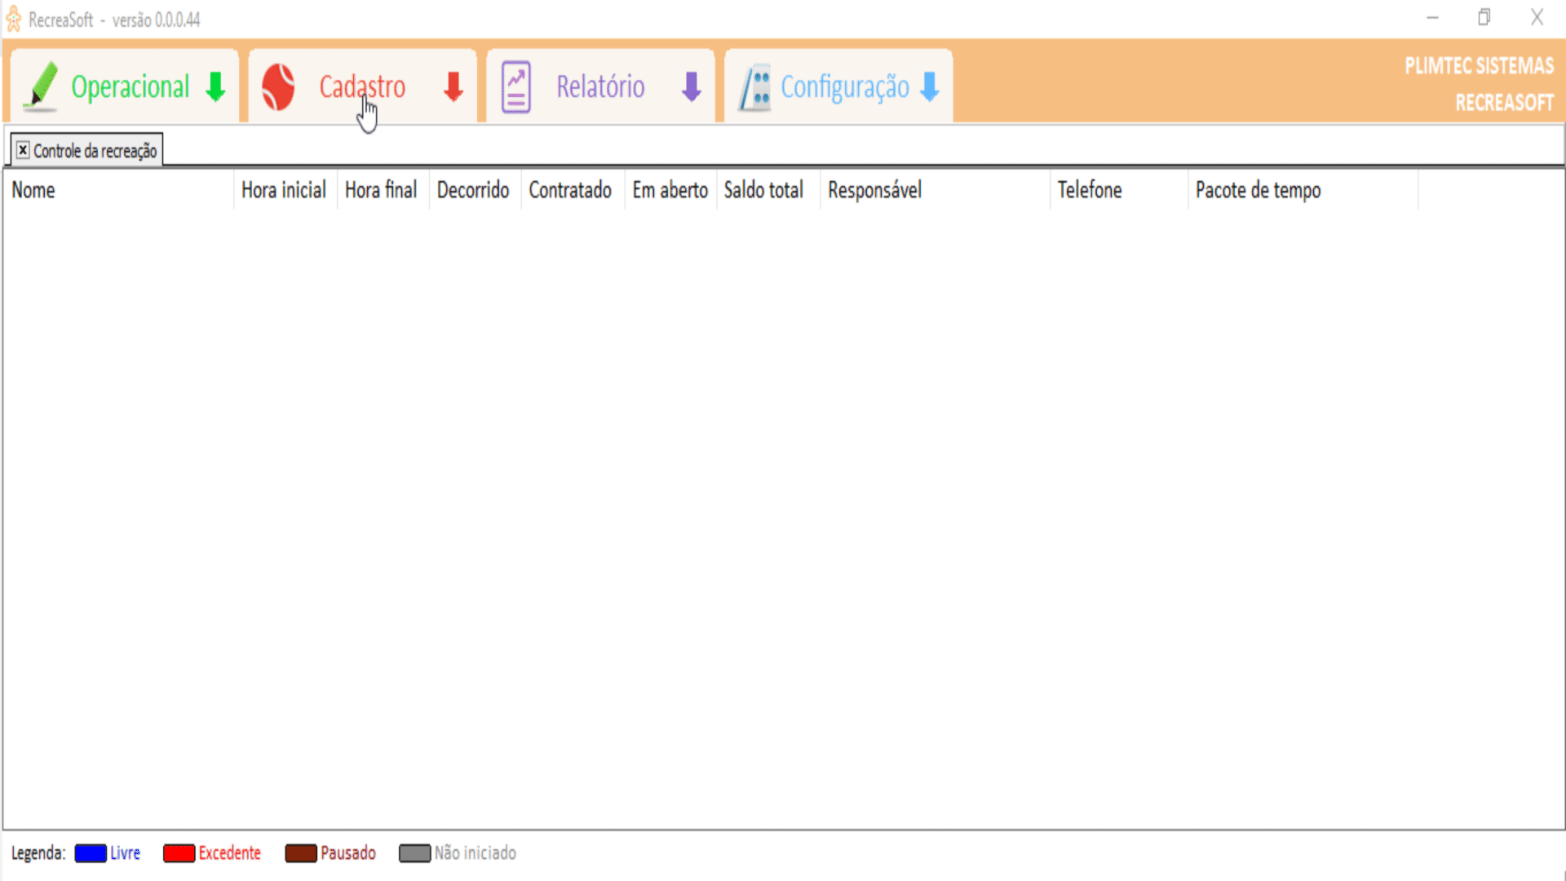Viewport: 1566px width, 881px height.
Task: Minimize the RecreaSoft window
Action: pos(1432,17)
